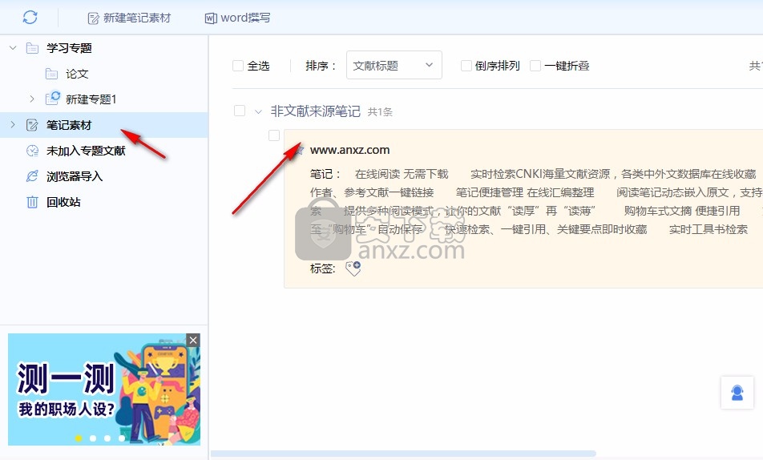Click the 新建笔记素材 button
This screenshot has width=763, height=460.
pyautogui.click(x=128, y=18)
